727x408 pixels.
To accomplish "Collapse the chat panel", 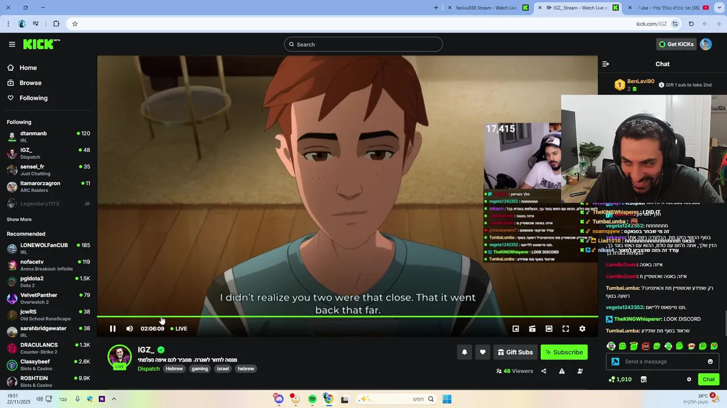I will tap(605, 64).
